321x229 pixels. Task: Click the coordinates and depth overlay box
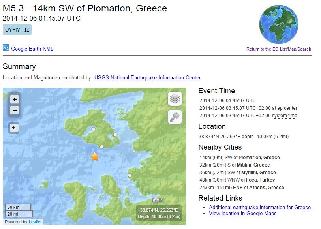point(159,213)
